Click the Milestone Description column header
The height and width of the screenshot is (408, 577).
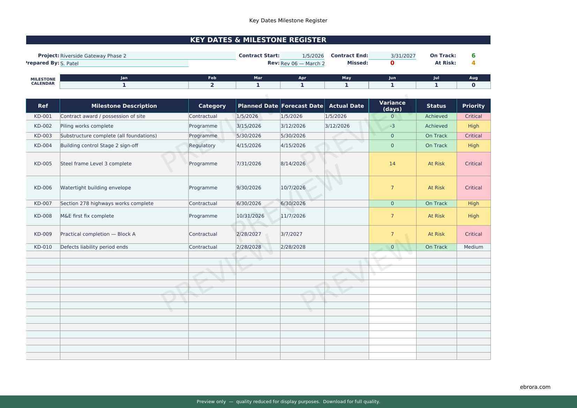(x=124, y=106)
